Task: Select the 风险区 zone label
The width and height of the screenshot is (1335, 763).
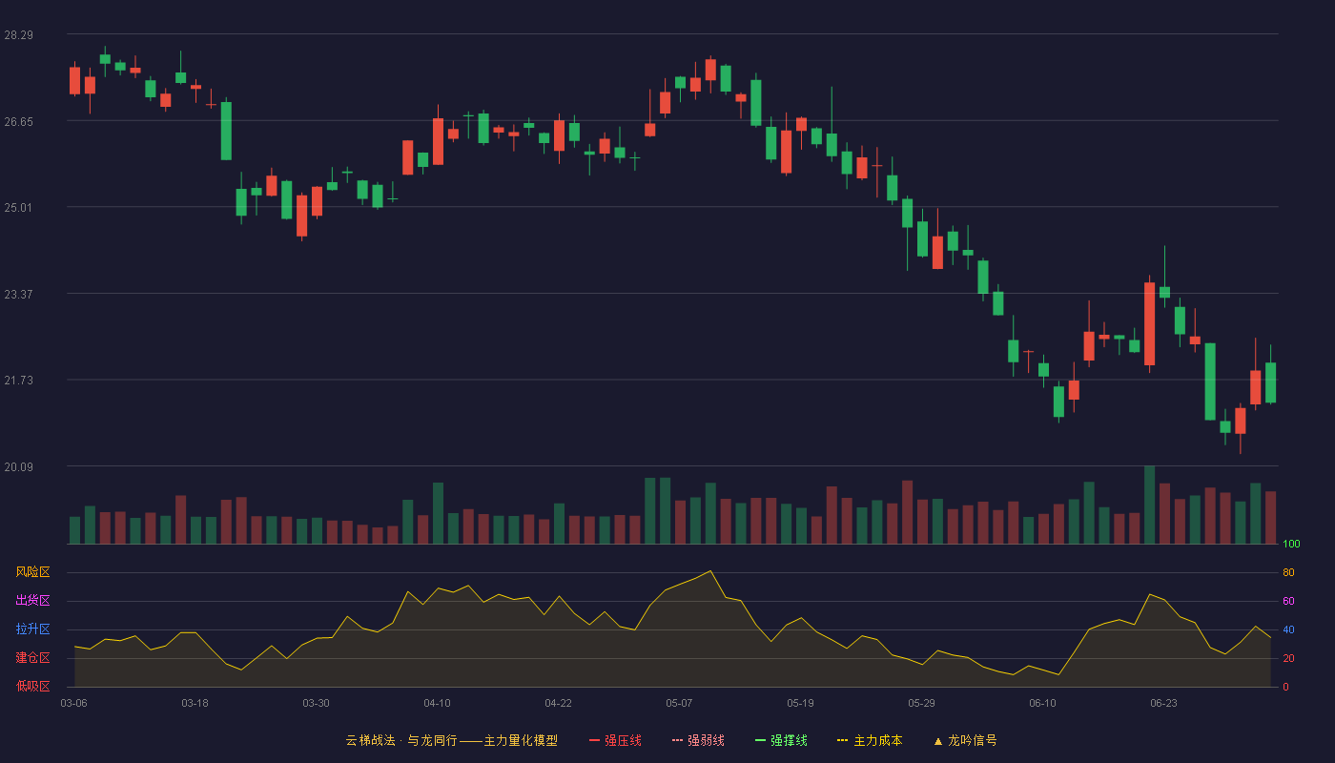Action: 32,572
